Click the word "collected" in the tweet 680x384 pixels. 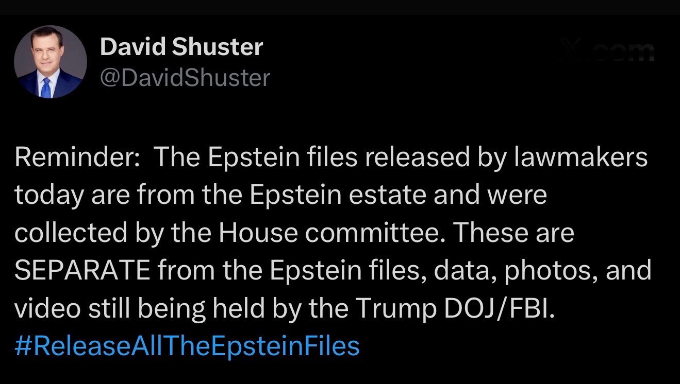click(71, 233)
